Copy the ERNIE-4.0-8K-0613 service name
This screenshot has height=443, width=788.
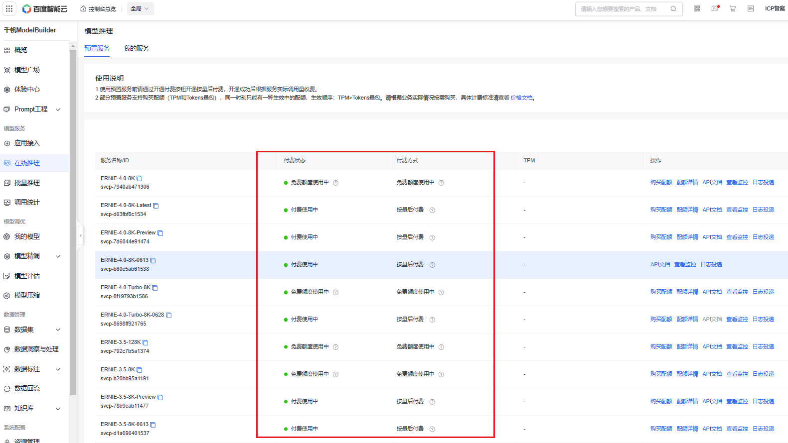coord(153,260)
